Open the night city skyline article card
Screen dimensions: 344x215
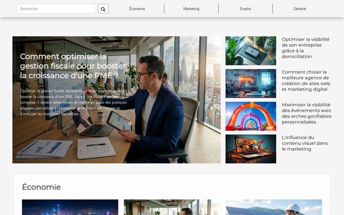[70, 207]
